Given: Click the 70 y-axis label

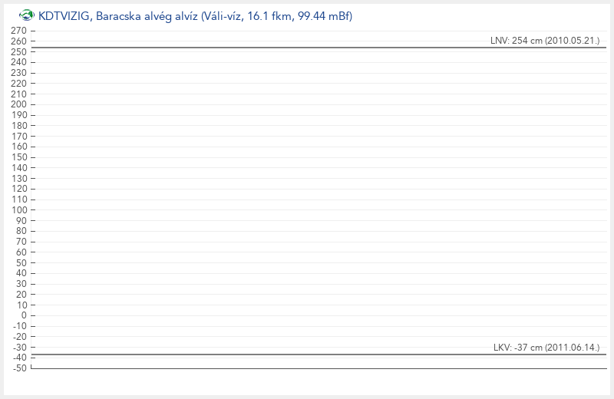Looking at the screenshot, I should pyautogui.click(x=21, y=242).
